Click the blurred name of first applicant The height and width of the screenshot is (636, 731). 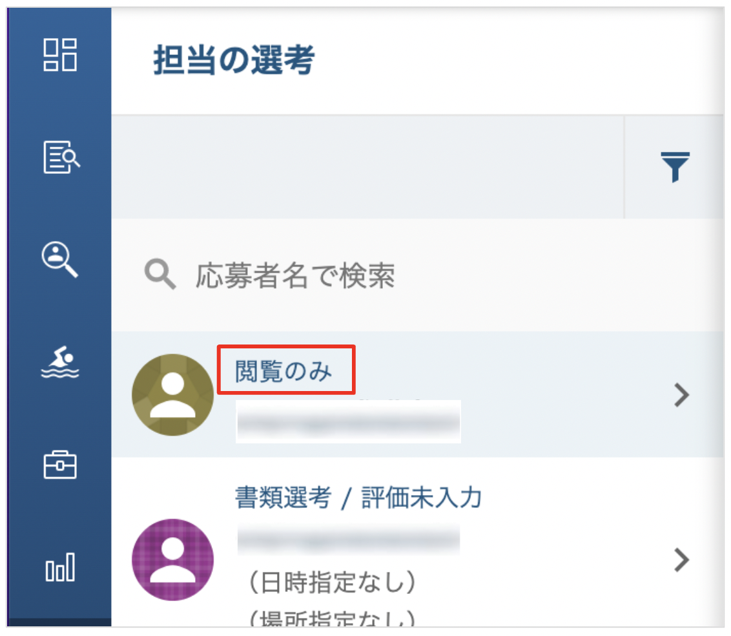click(x=348, y=421)
